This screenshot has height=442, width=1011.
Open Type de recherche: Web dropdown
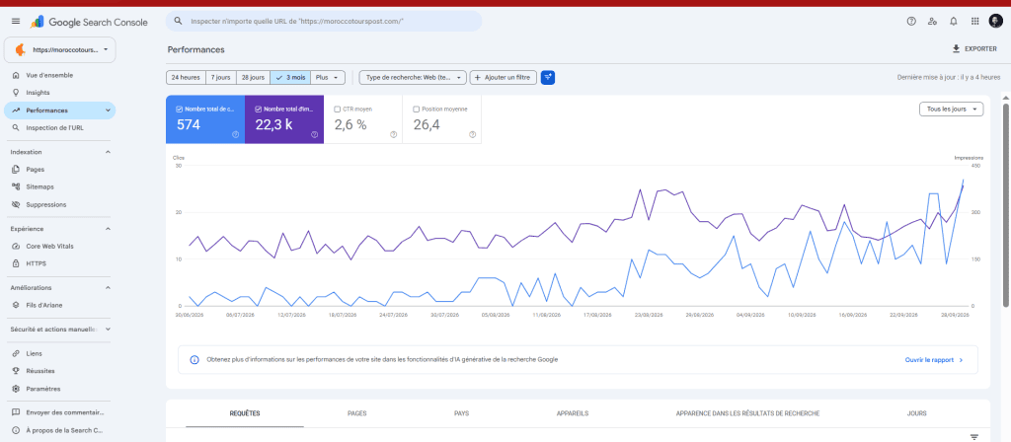coord(413,77)
